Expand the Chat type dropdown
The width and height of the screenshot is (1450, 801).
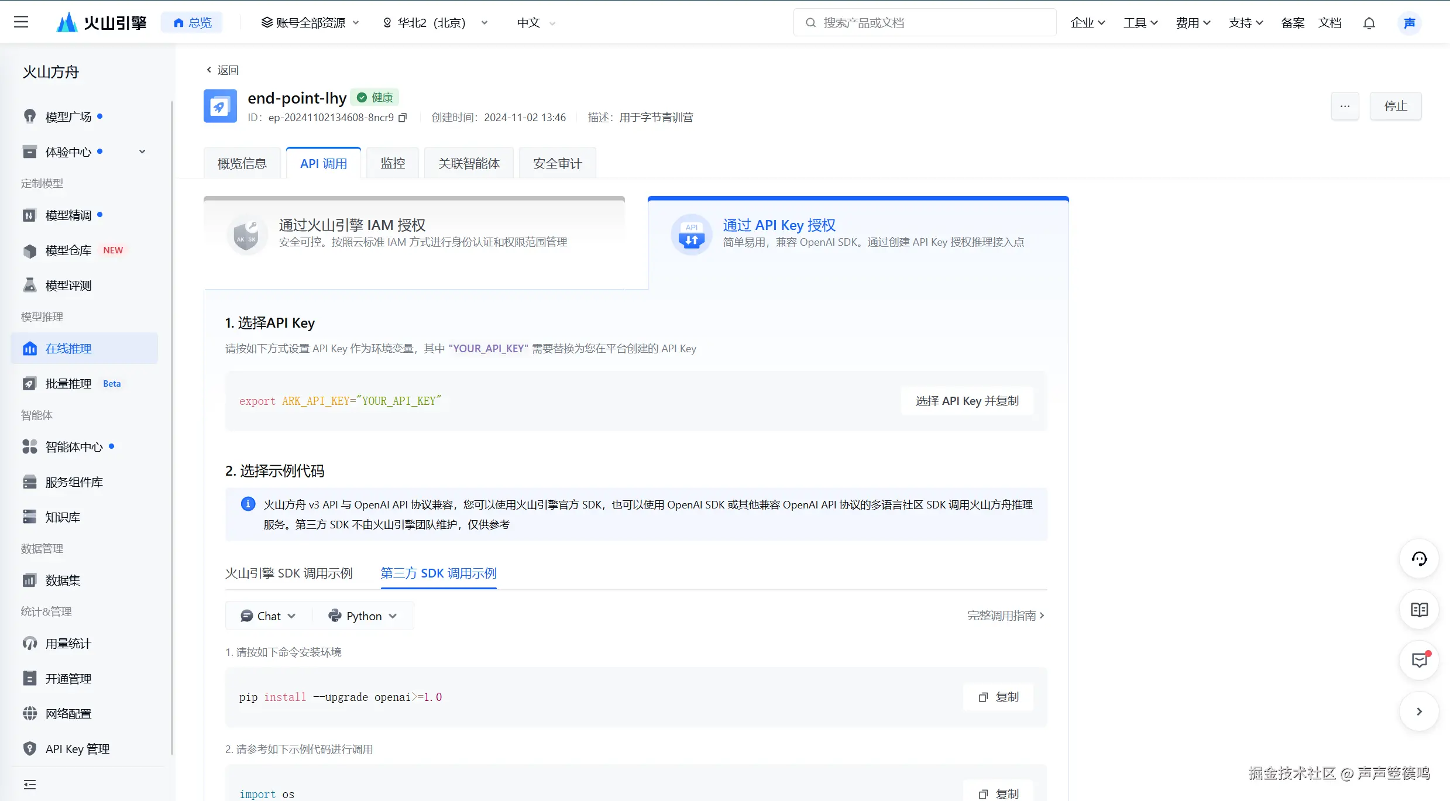coord(268,616)
